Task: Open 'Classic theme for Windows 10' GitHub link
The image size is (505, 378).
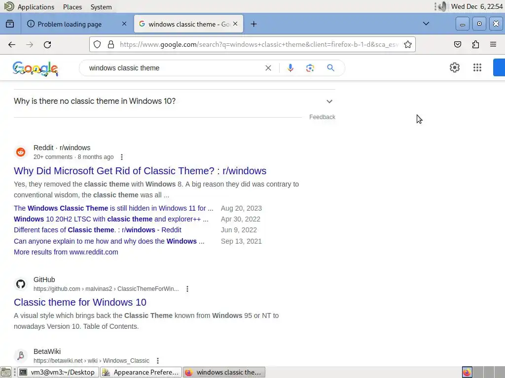Action: tap(80, 302)
